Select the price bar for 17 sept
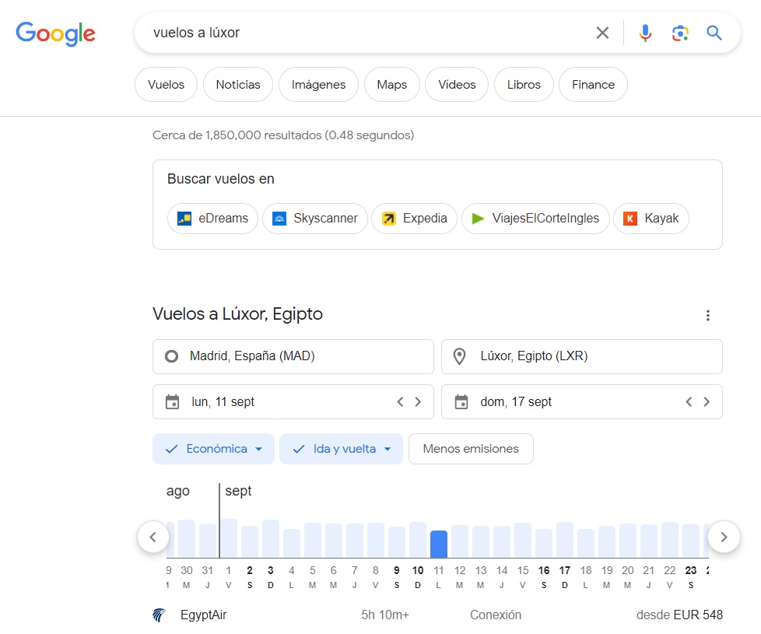This screenshot has height=634, width=761. (x=565, y=540)
